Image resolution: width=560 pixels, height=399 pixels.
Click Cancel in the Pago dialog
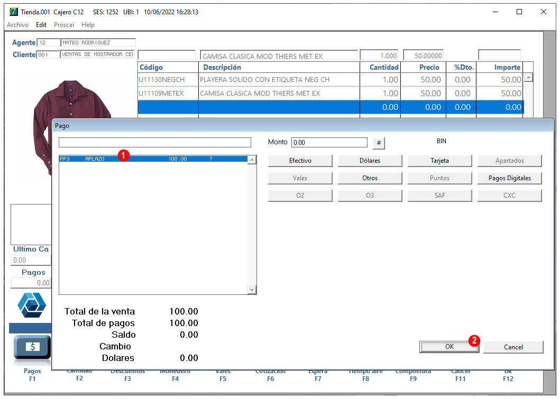(x=513, y=347)
